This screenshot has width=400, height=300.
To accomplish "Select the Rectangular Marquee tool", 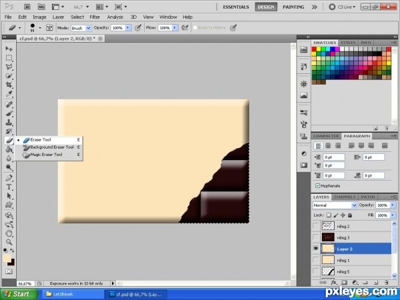I will point(9,57).
